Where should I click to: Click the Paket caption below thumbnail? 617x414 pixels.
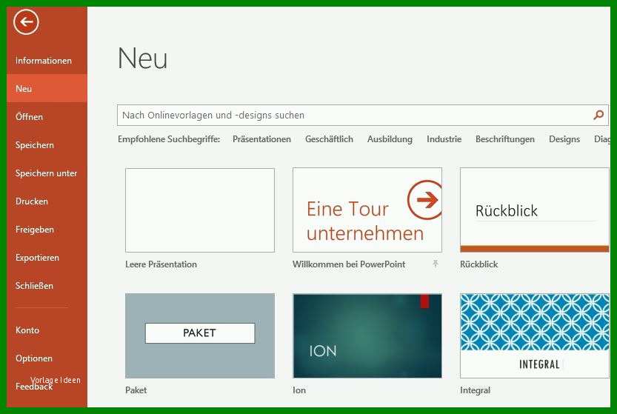click(136, 390)
